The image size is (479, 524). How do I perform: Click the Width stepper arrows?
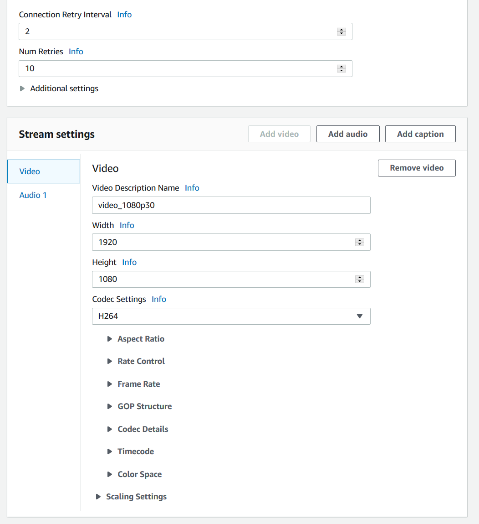[x=360, y=242]
